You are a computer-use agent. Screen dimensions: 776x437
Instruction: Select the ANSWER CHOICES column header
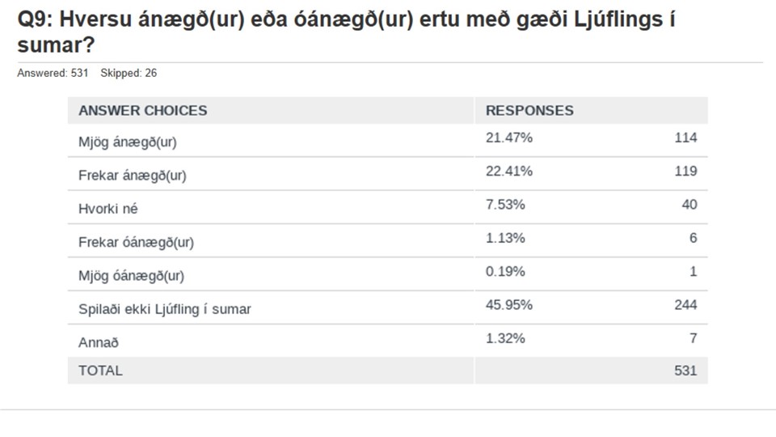pos(142,111)
